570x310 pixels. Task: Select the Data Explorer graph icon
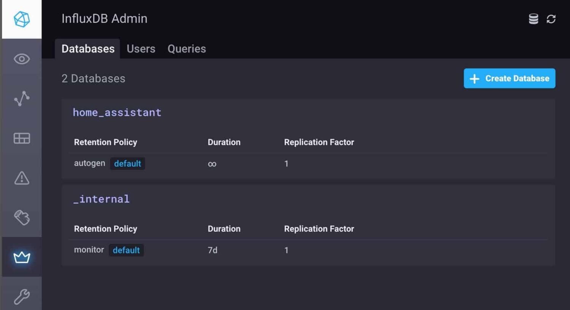pos(22,99)
